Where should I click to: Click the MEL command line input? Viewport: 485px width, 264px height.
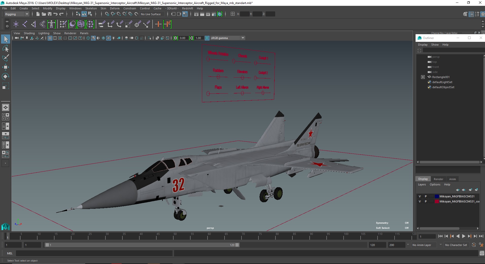click(x=94, y=253)
